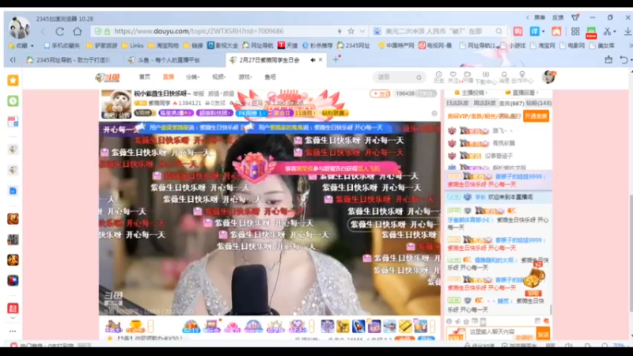
Task: Expand the 分类 nav dropdown
Action: click(192, 77)
